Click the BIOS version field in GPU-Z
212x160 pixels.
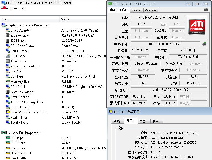(x=165, y=44)
